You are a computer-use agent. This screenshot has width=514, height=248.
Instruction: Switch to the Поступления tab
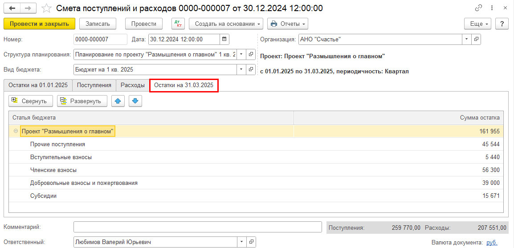click(x=94, y=85)
